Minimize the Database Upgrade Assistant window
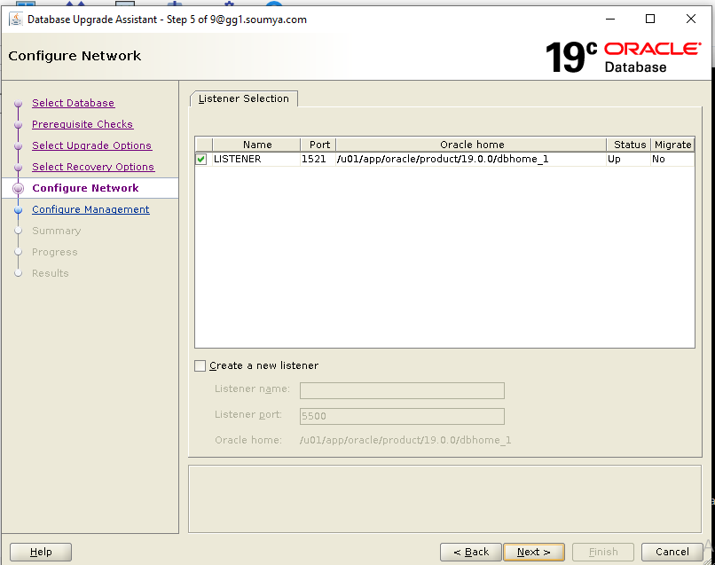This screenshot has width=715, height=565. (610, 20)
